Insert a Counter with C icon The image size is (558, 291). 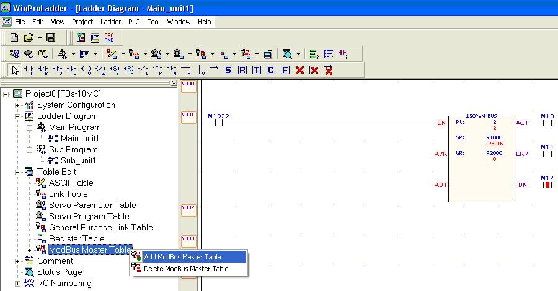[271, 70]
